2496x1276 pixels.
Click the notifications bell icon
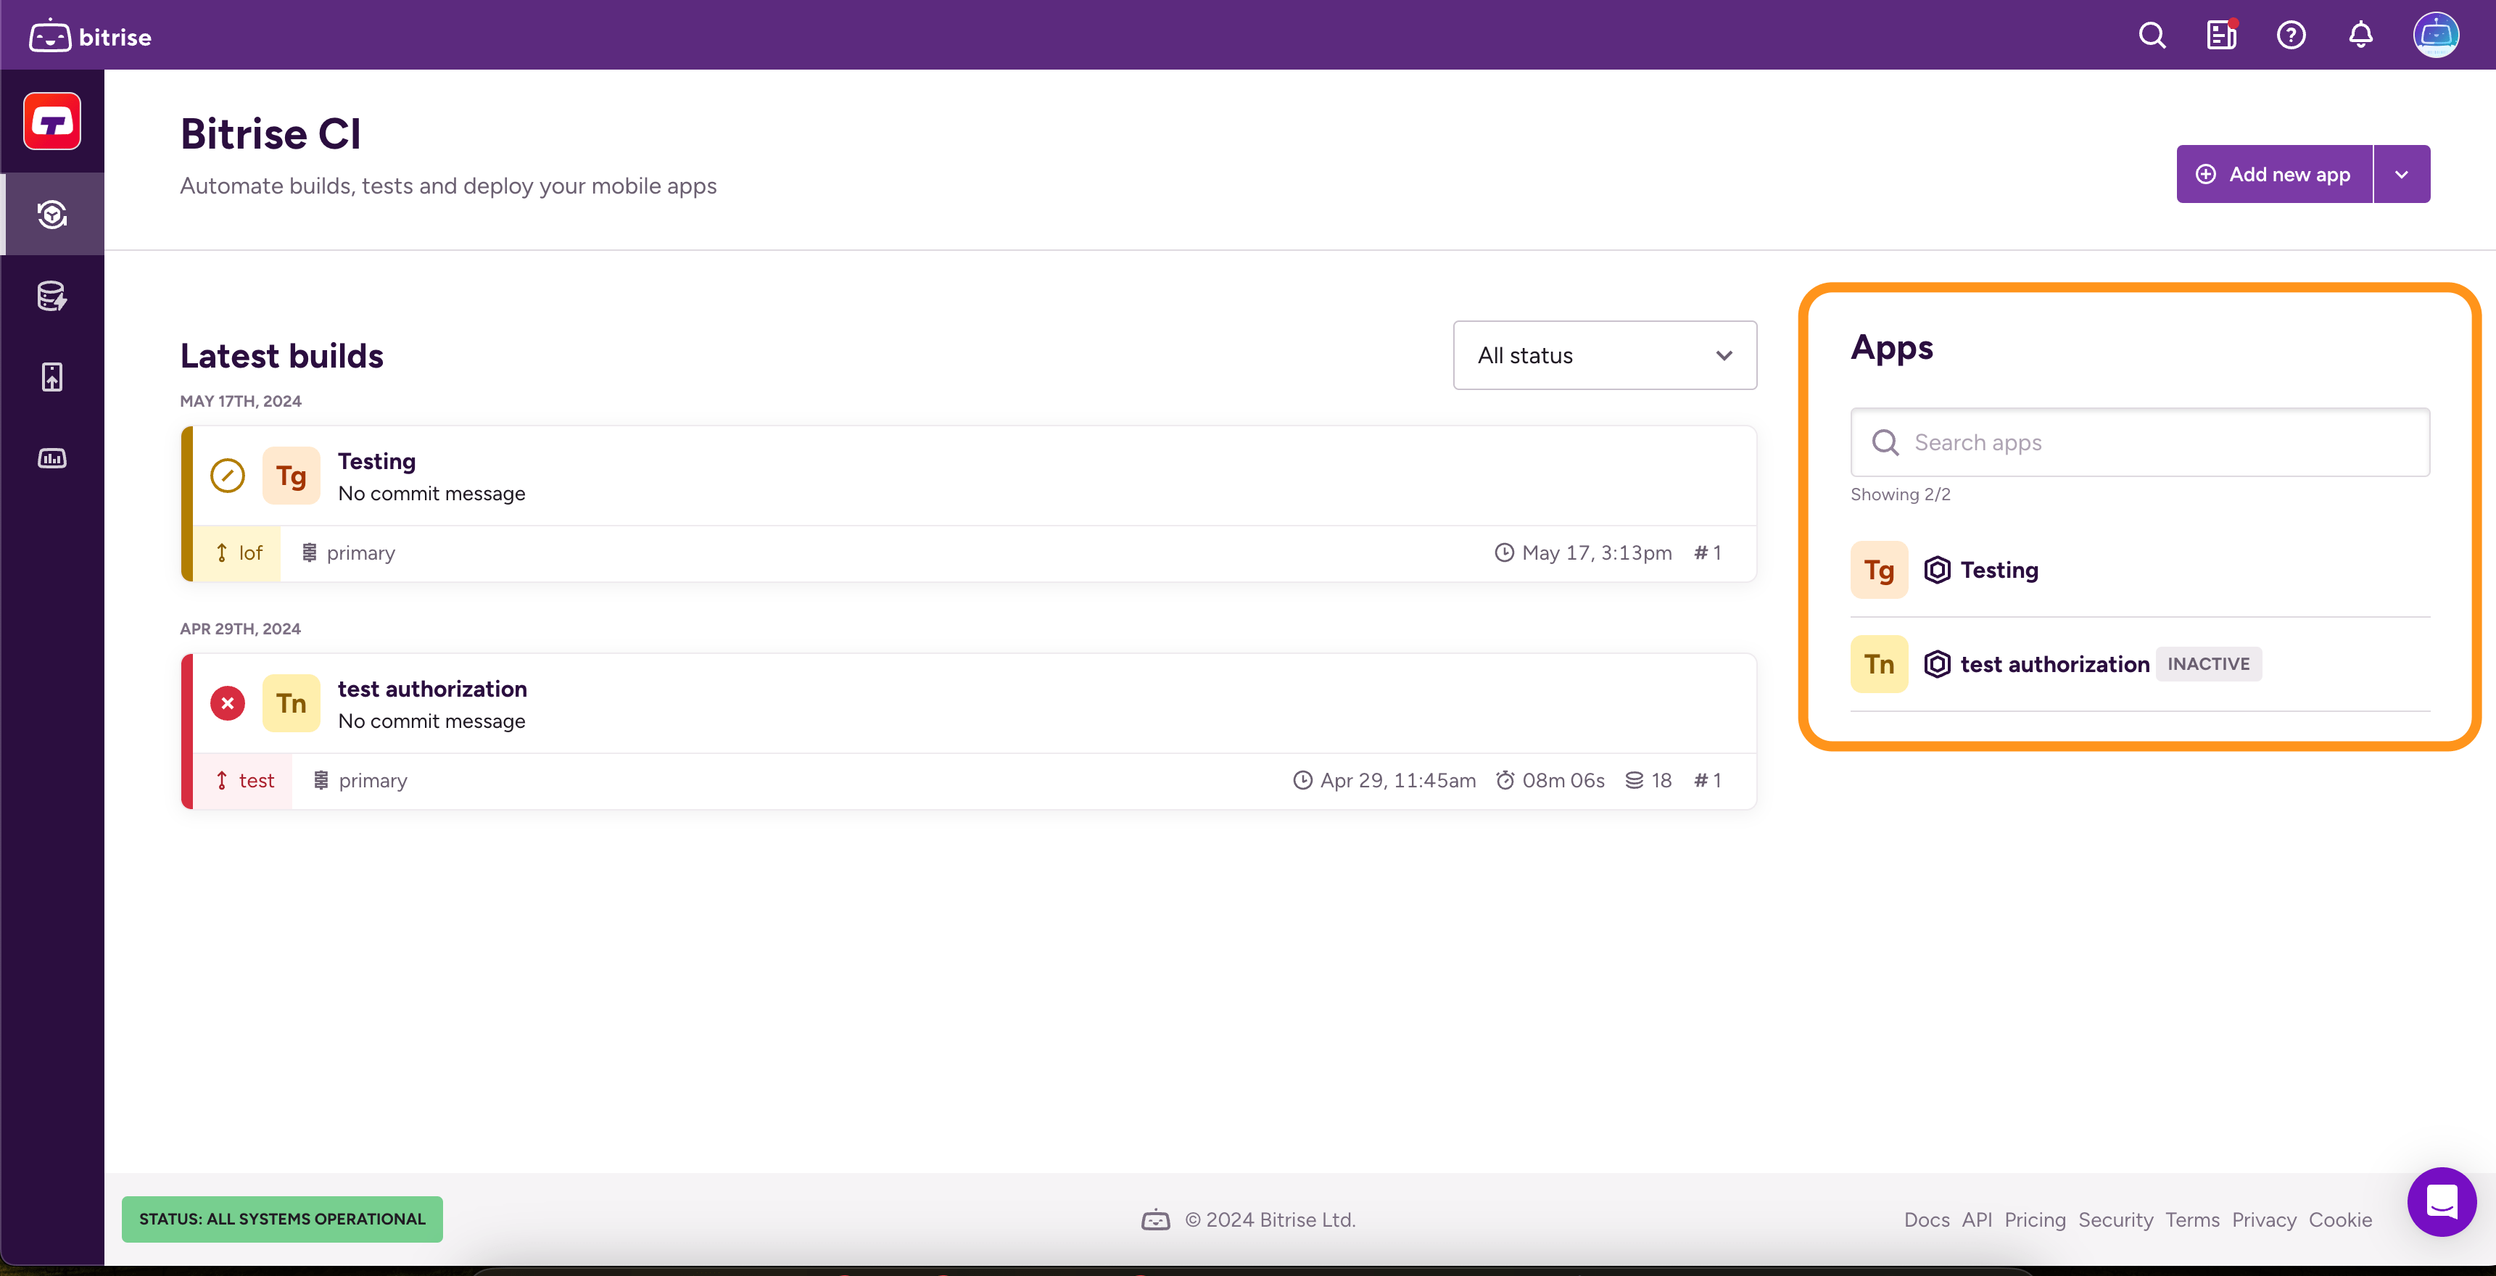[2360, 36]
